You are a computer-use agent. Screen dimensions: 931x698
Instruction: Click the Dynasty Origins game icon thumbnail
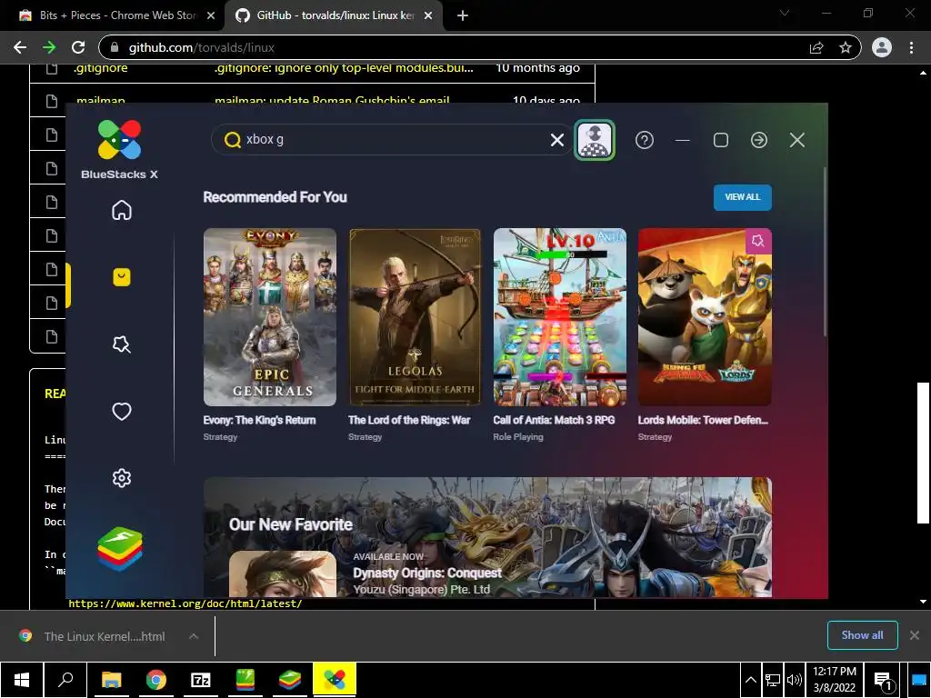click(x=283, y=574)
